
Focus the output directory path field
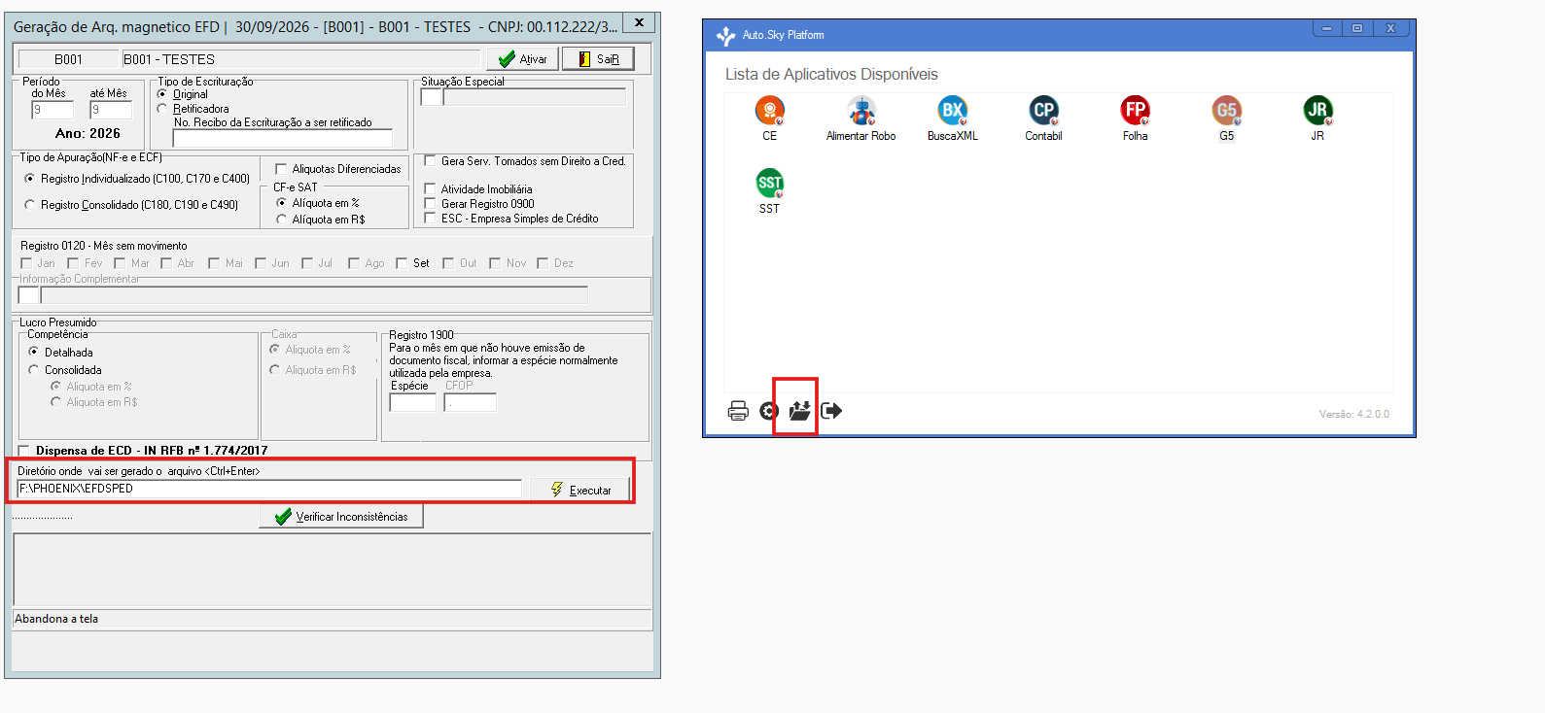[269, 489]
